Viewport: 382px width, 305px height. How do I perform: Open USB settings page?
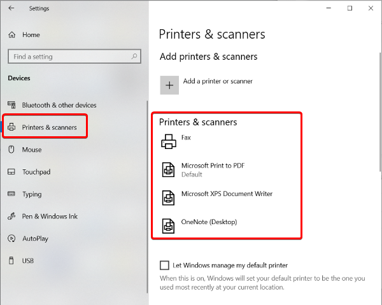[28, 261]
